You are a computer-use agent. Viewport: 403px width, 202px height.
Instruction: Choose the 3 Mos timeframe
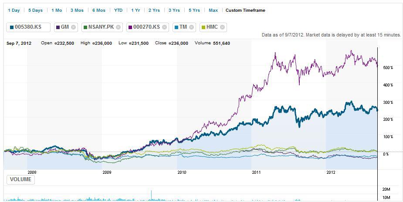[x=77, y=10]
